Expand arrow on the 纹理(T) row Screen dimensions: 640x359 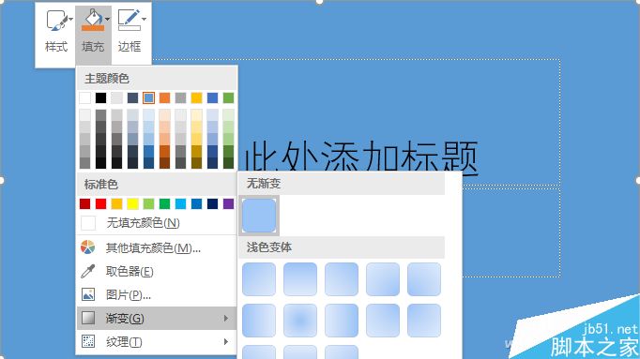(x=226, y=341)
